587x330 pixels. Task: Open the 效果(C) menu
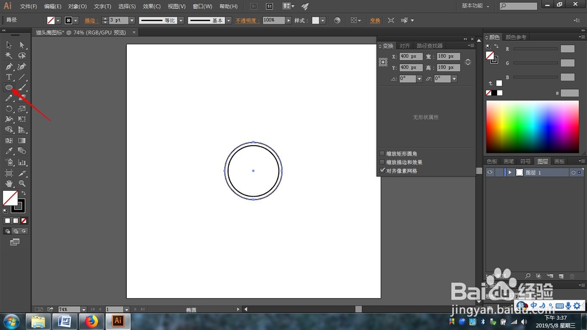151,6
